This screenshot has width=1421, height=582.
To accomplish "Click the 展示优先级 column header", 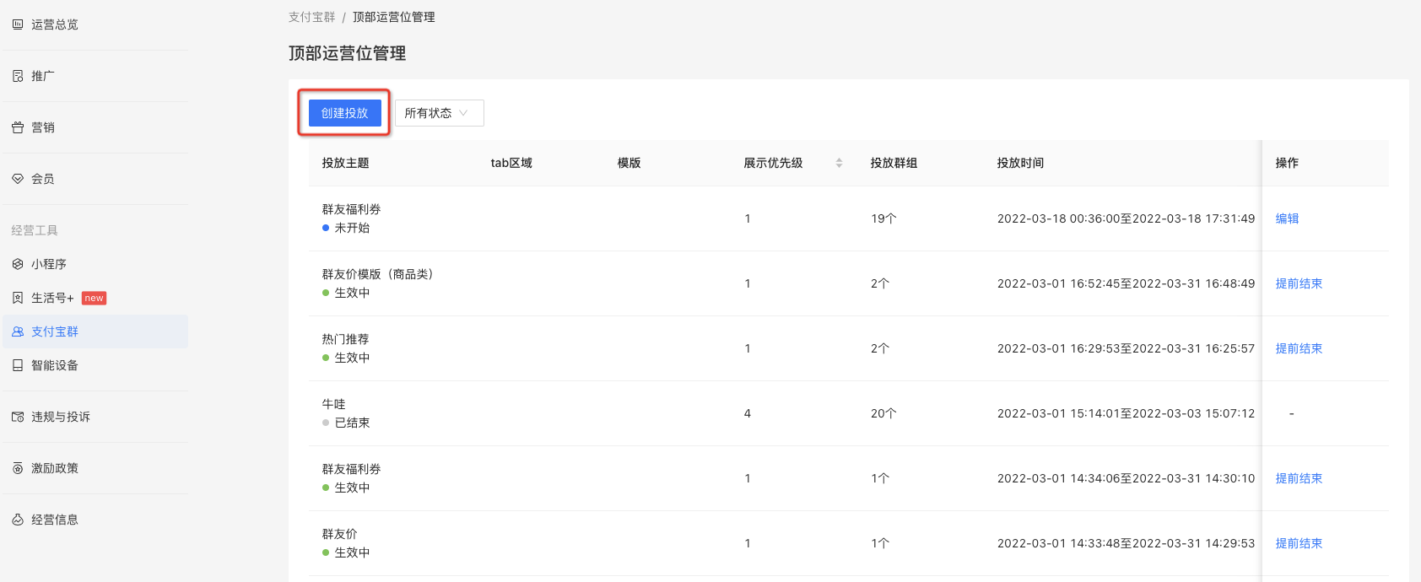I will 773,163.
